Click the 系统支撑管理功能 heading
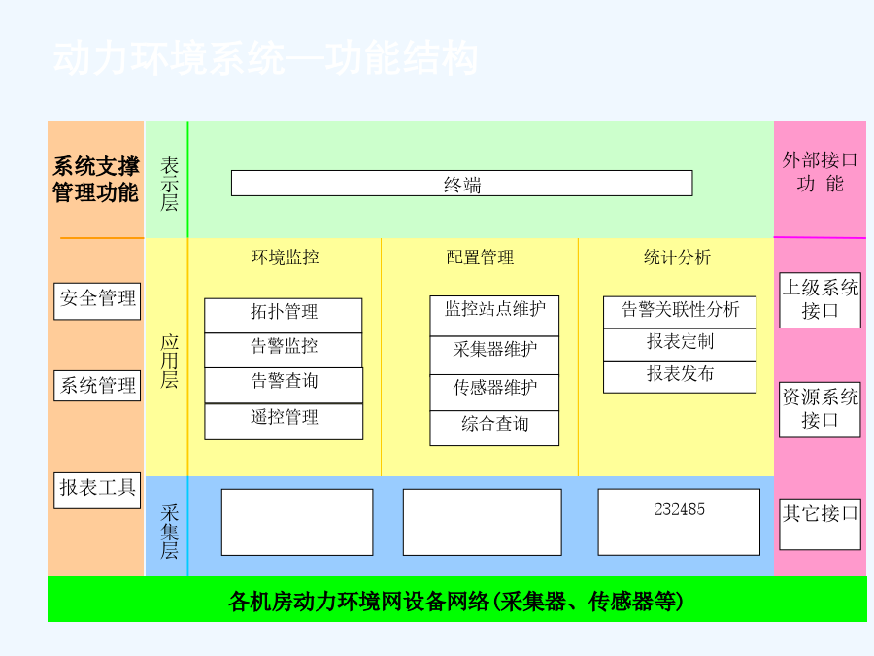This screenshot has width=874, height=656. (x=96, y=180)
